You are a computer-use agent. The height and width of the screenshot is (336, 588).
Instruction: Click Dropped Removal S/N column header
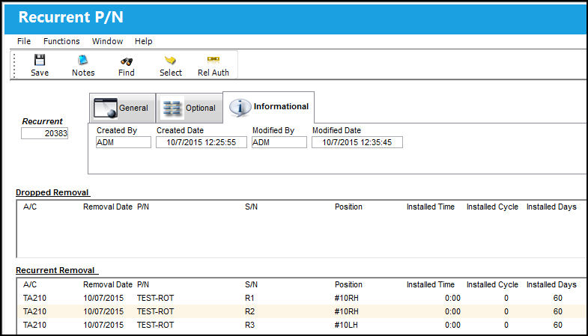251,207
